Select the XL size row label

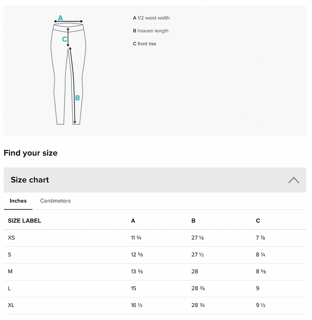(x=11, y=305)
